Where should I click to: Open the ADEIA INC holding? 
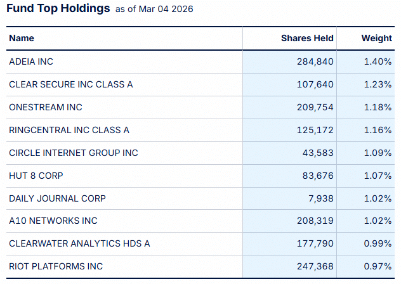click(31, 61)
